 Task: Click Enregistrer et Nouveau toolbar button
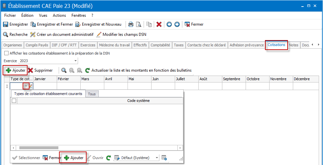(98, 24)
